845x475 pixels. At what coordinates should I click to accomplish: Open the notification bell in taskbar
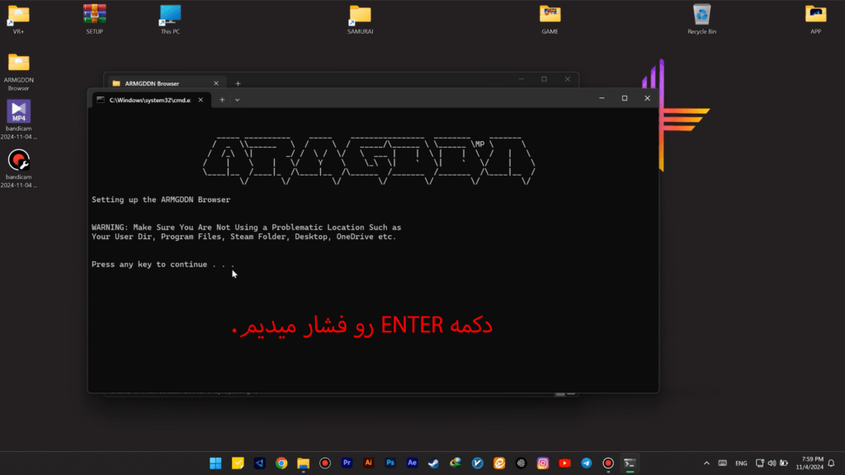click(830, 463)
